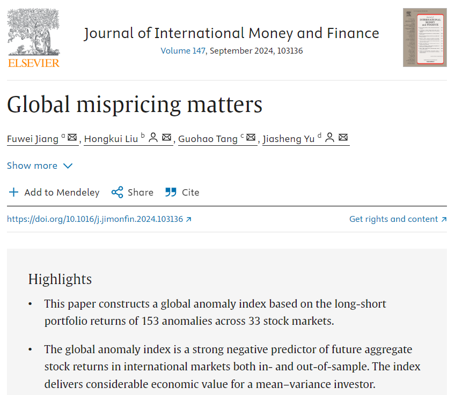Click Jiasheng Yu's author profile person icon
The image size is (455, 395).
pyautogui.click(x=330, y=138)
